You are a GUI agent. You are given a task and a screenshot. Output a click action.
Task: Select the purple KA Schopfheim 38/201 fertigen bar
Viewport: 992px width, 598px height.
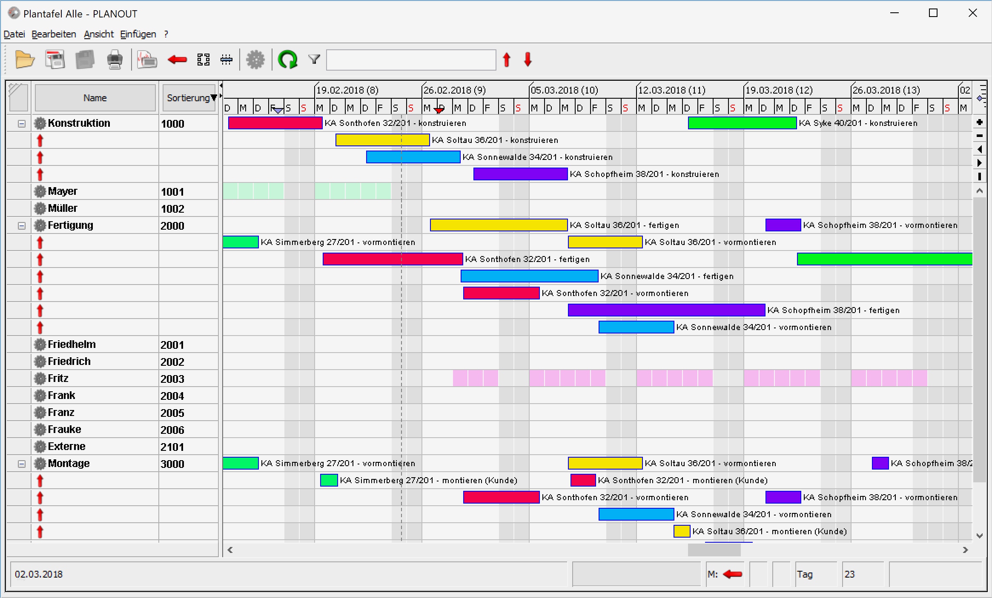point(666,310)
